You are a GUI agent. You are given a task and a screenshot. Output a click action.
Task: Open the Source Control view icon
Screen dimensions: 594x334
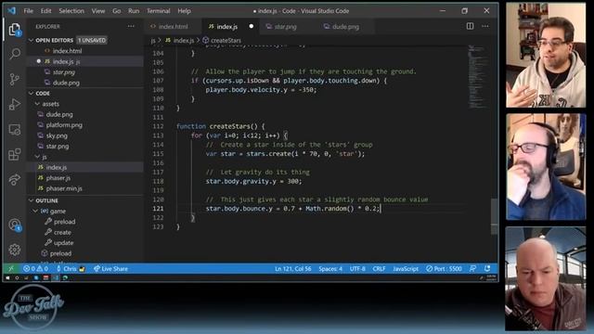pyautogui.click(x=15, y=79)
